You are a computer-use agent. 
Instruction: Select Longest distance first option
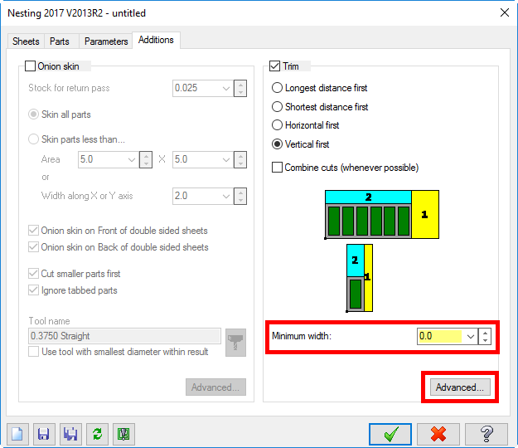(x=277, y=88)
